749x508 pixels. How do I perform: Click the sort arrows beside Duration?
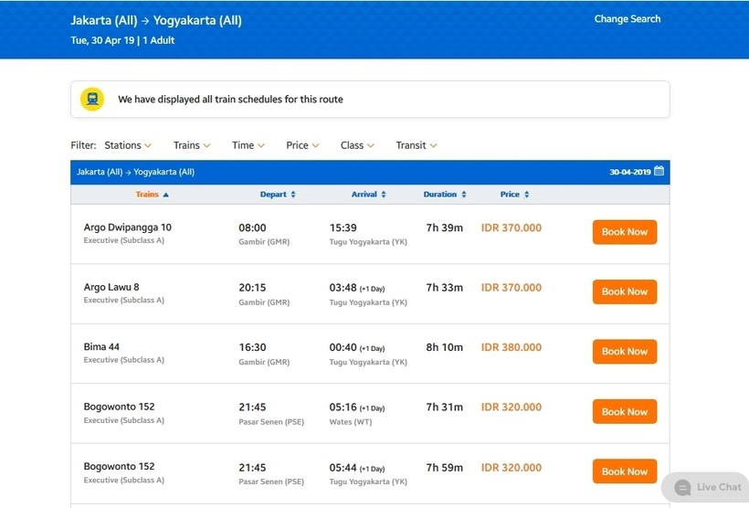[464, 195]
